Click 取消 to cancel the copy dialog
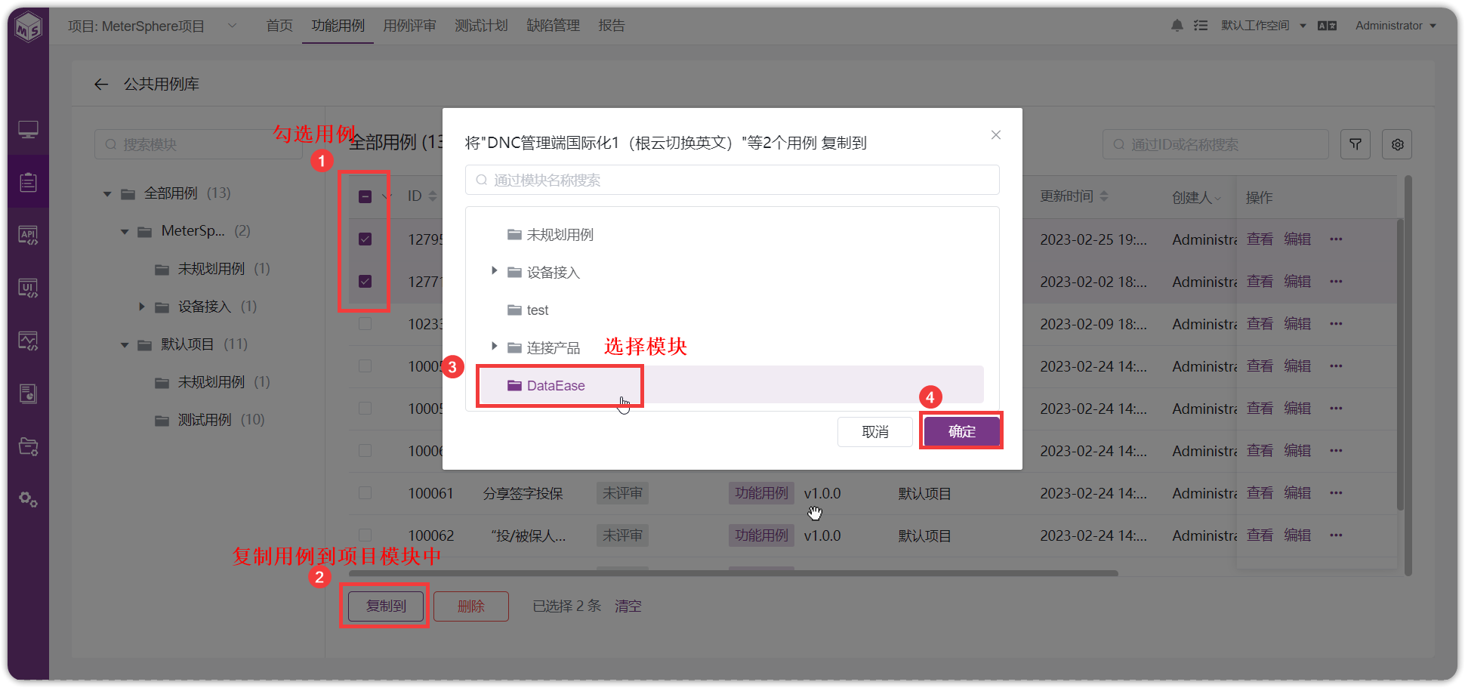 (x=875, y=431)
